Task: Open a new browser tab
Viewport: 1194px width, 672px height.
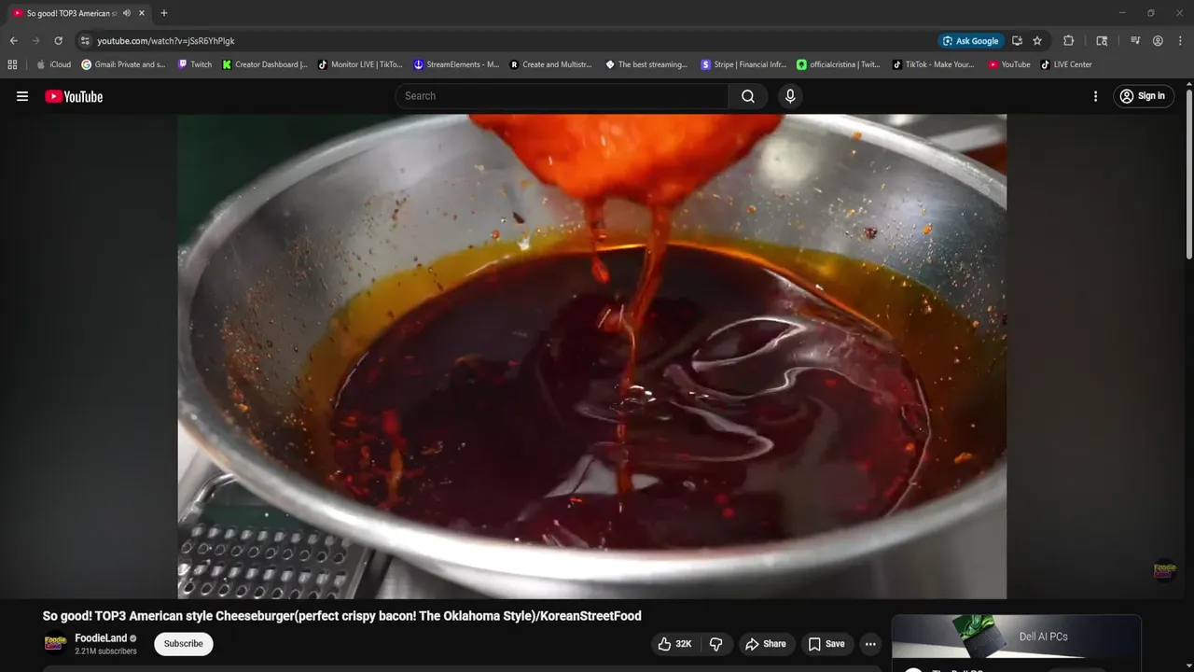Action: pyautogui.click(x=164, y=13)
